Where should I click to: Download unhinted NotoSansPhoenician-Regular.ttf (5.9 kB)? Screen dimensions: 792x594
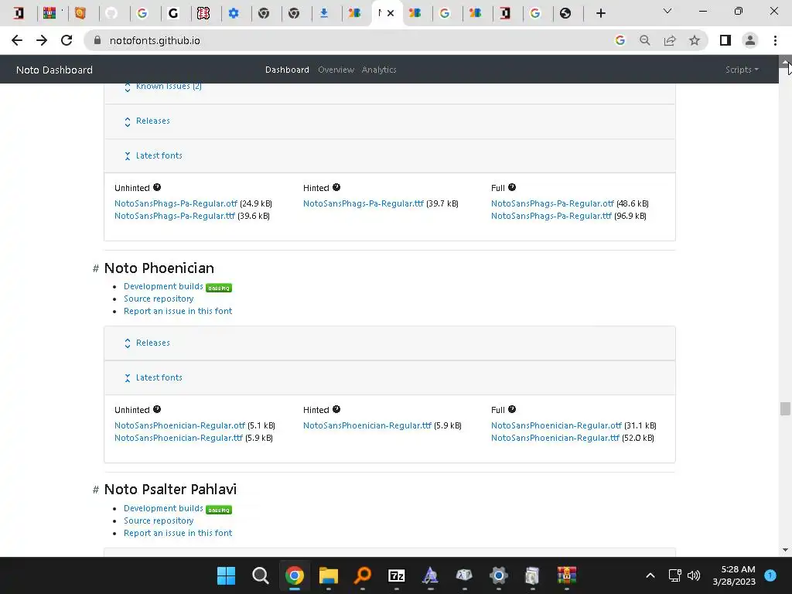point(179,438)
